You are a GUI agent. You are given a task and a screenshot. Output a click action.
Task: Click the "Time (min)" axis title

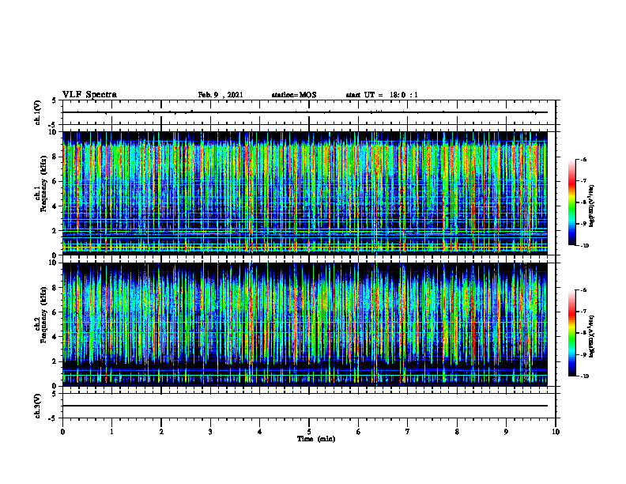coord(316,439)
